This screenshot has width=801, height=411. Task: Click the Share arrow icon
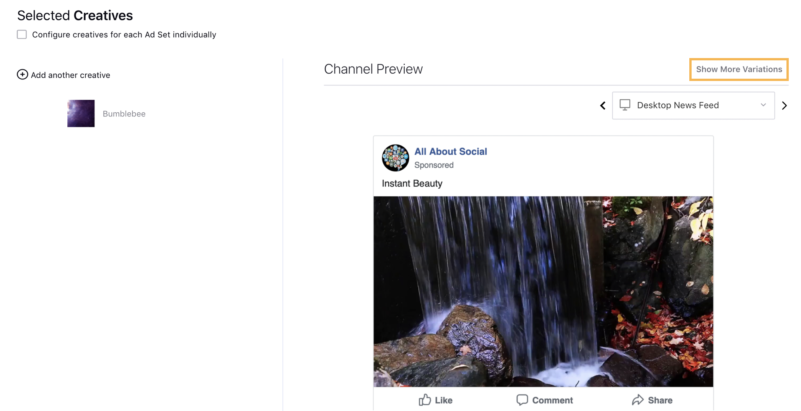click(638, 400)
